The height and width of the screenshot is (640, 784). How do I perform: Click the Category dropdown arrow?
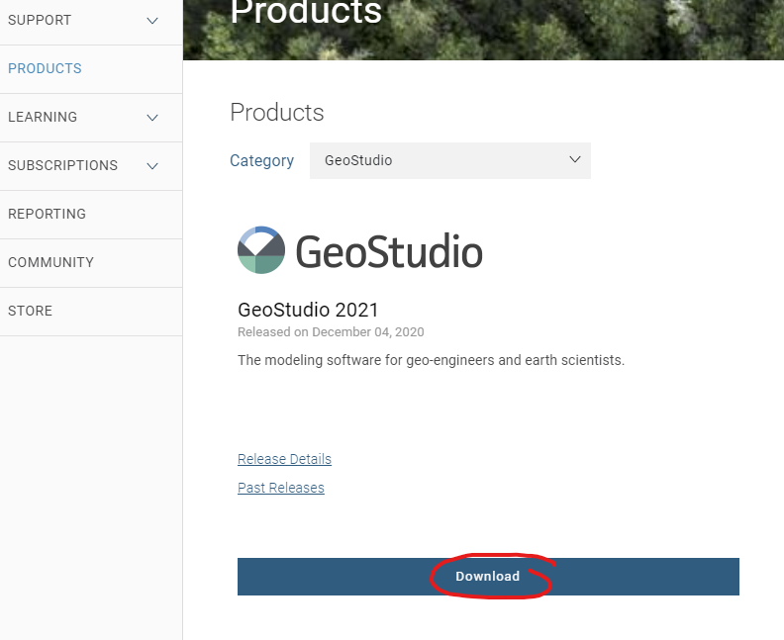[575, 159]
